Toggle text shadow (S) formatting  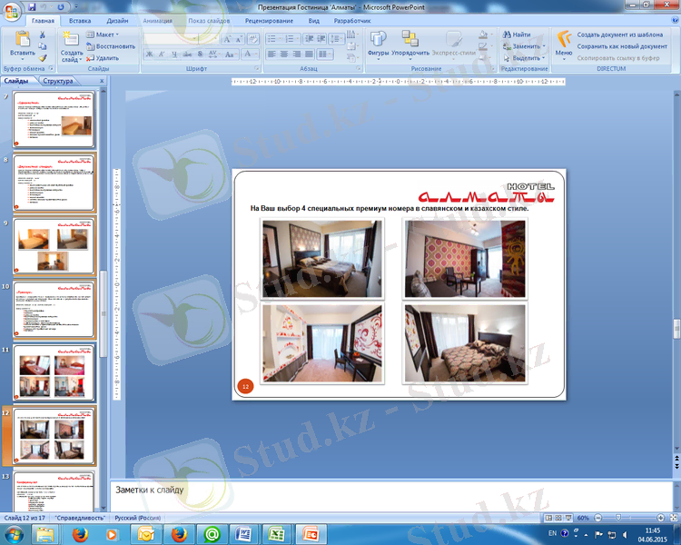(200, 54)
